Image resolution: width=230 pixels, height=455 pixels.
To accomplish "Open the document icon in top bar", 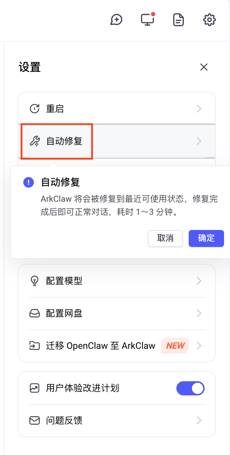I will pyautogui.click(x=178, y=20).
